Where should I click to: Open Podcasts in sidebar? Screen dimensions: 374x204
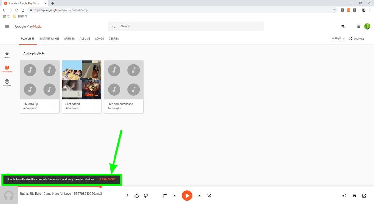(7, 83)
